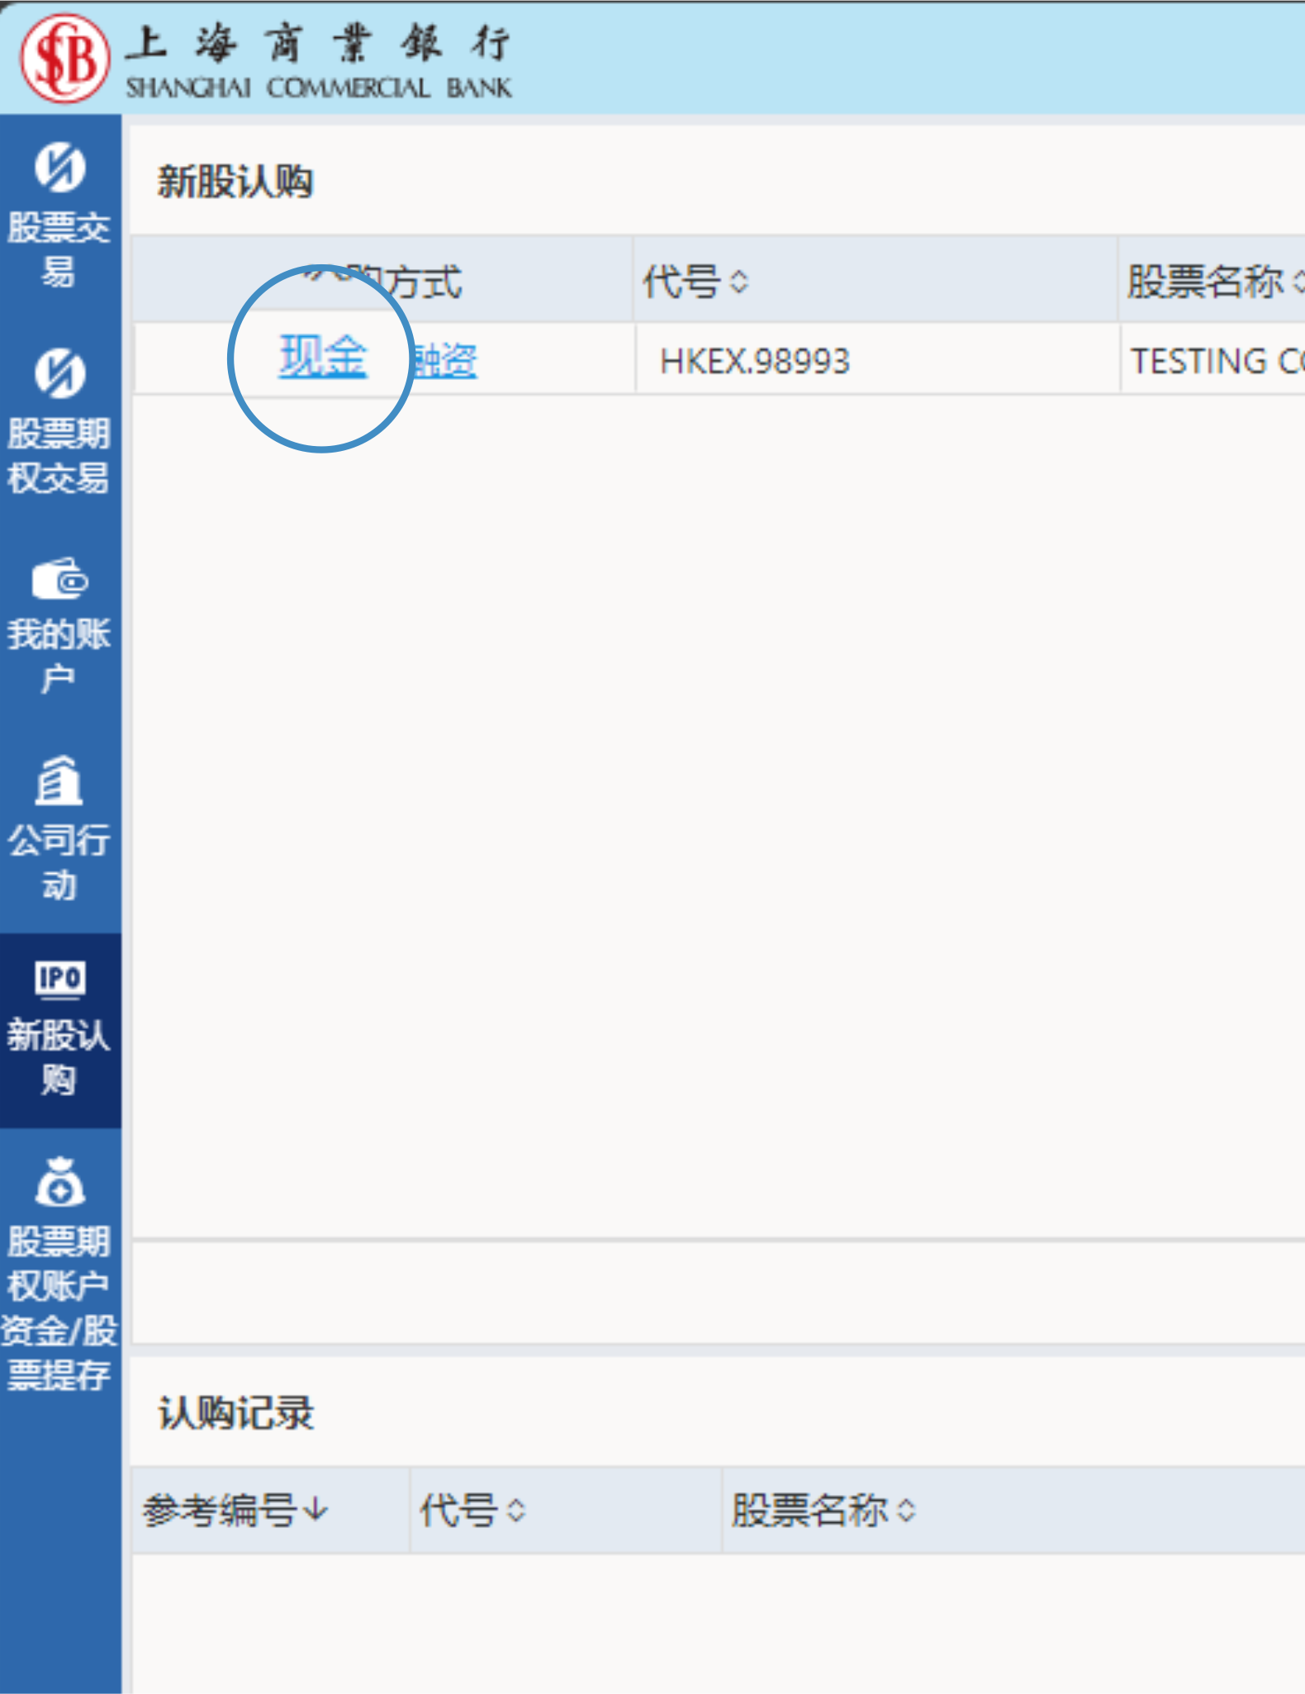The image size is (1305, 1694).
Task: Go to 新股认购 sidebar menu label
Action: coord(59,1057)
